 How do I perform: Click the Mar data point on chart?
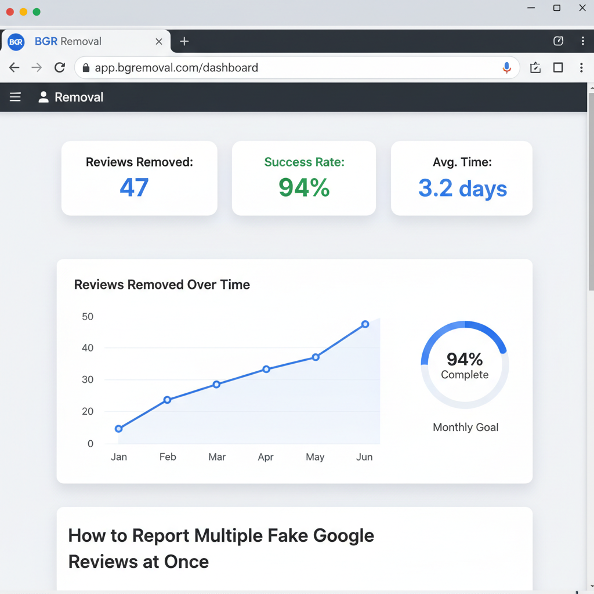point(216,385)
